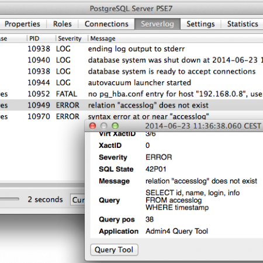Open the Connections tab
The width and height of the screenshot is (263, 263).
point(106,24)
